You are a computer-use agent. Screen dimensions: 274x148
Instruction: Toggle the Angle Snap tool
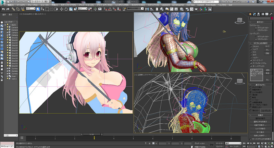[x=110, y=9]
